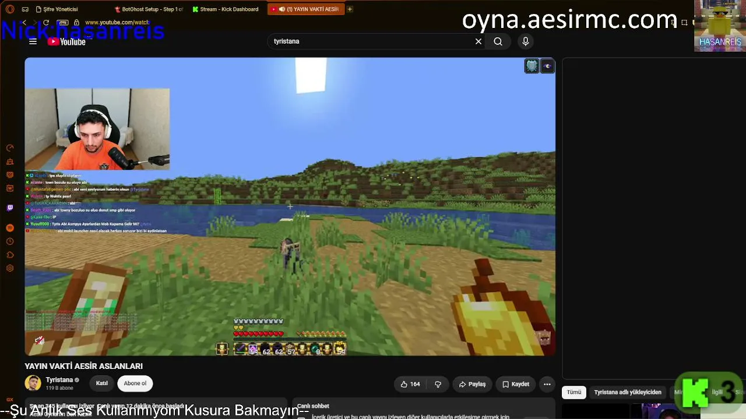View the site security lock info

point(76,23)
